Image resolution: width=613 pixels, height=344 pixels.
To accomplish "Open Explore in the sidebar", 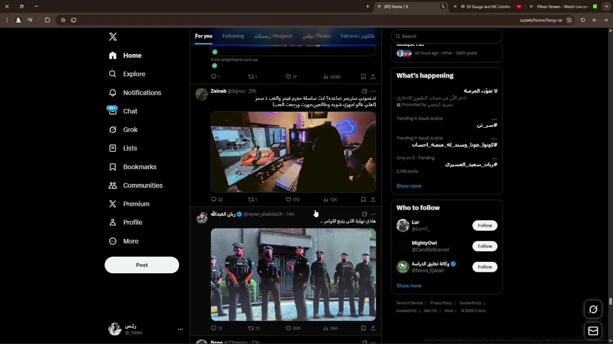I will tap(127, 74).
